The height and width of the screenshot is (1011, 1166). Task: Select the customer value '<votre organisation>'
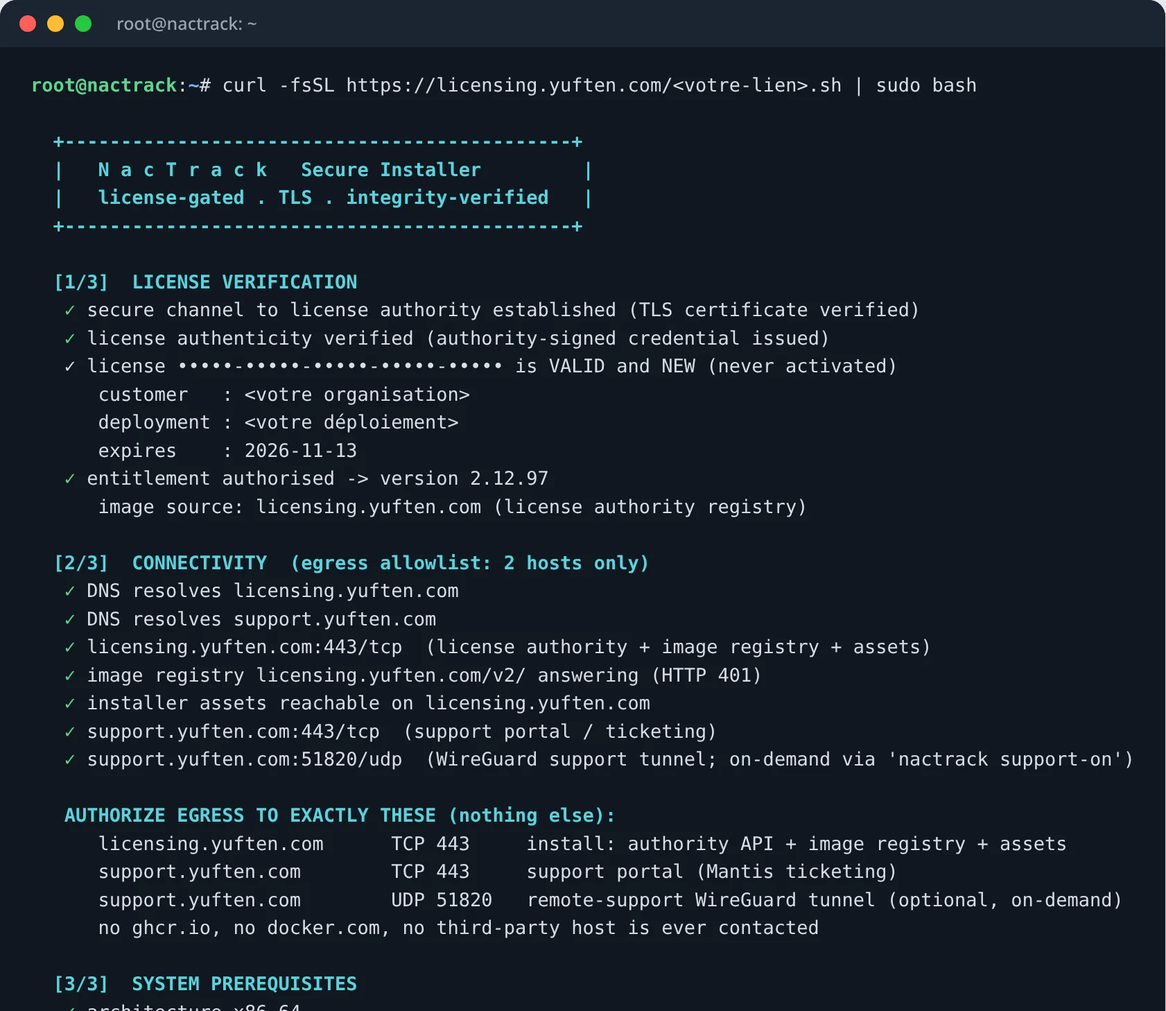pos(357,395)
